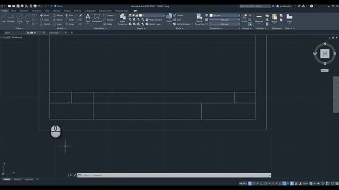
Task: Open the Manage ribbon tab
Action: [x=57, y=11]
